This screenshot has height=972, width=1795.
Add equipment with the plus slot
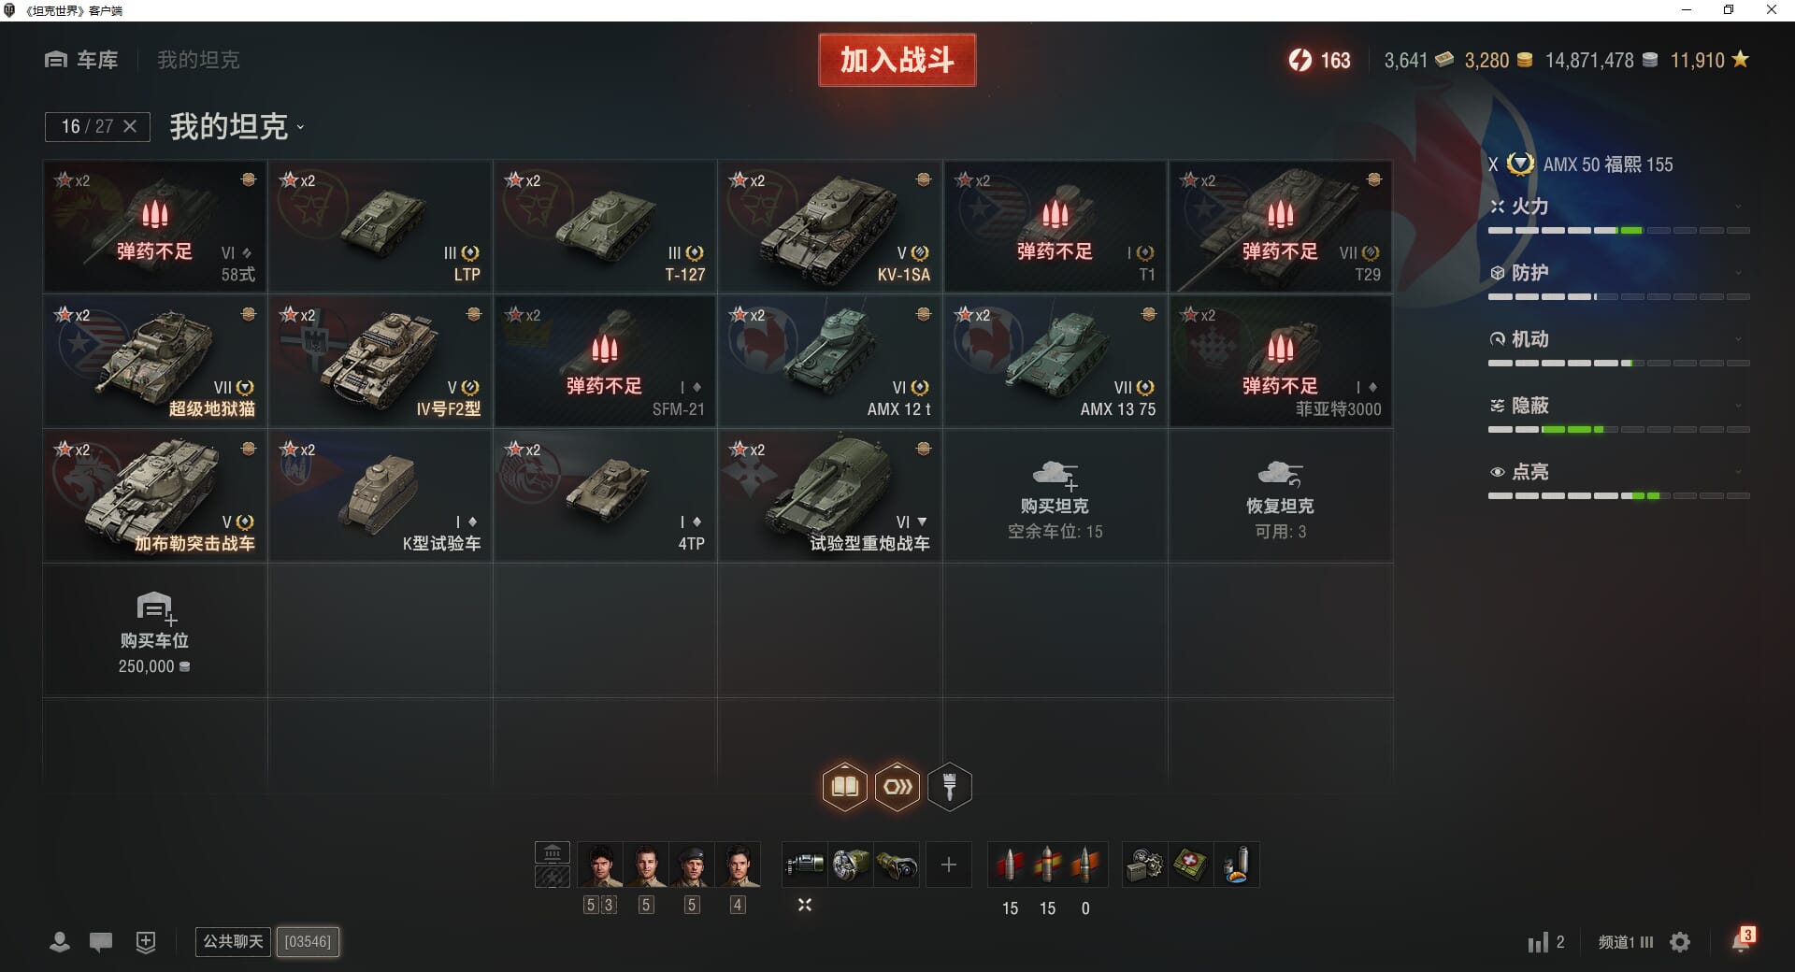point(948,865)
